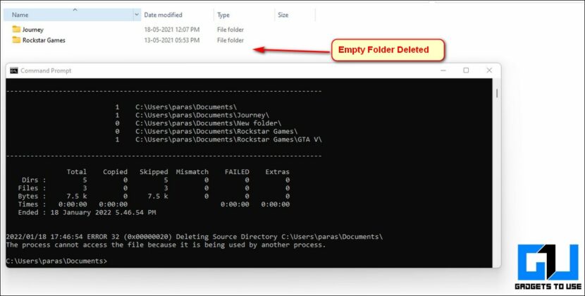Screen dimensions: 585x296
Task: Click the Journey folder name
Action: [x=33, y=30]
